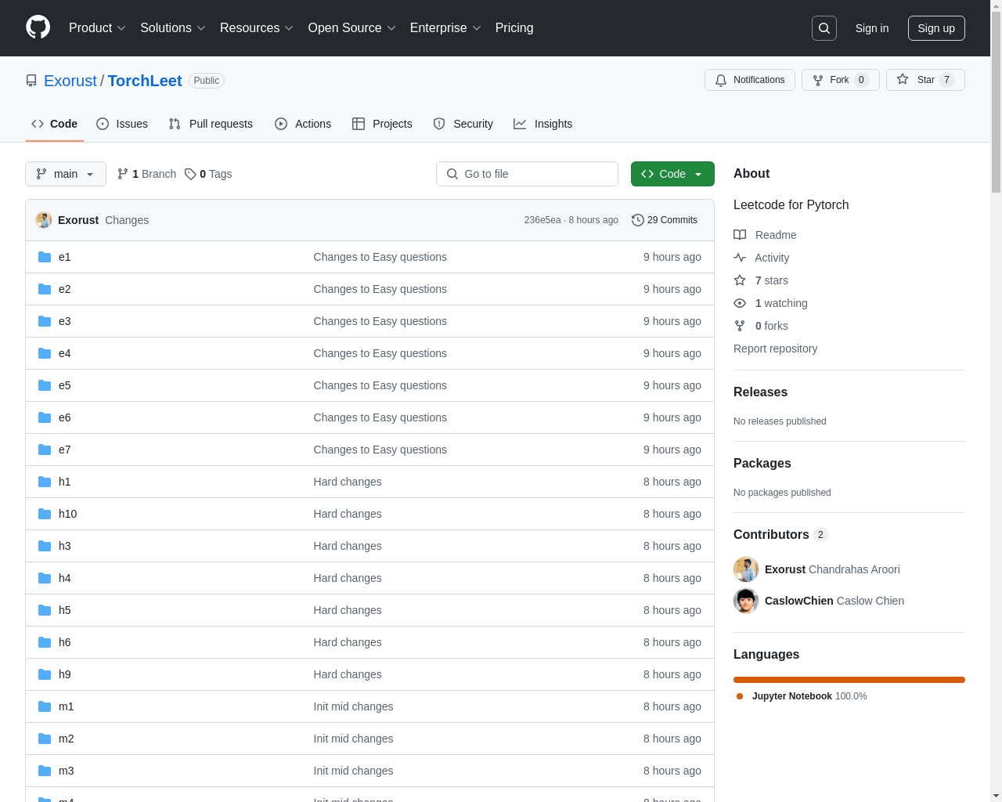Expand the Enterprise menu

point(445,28)
